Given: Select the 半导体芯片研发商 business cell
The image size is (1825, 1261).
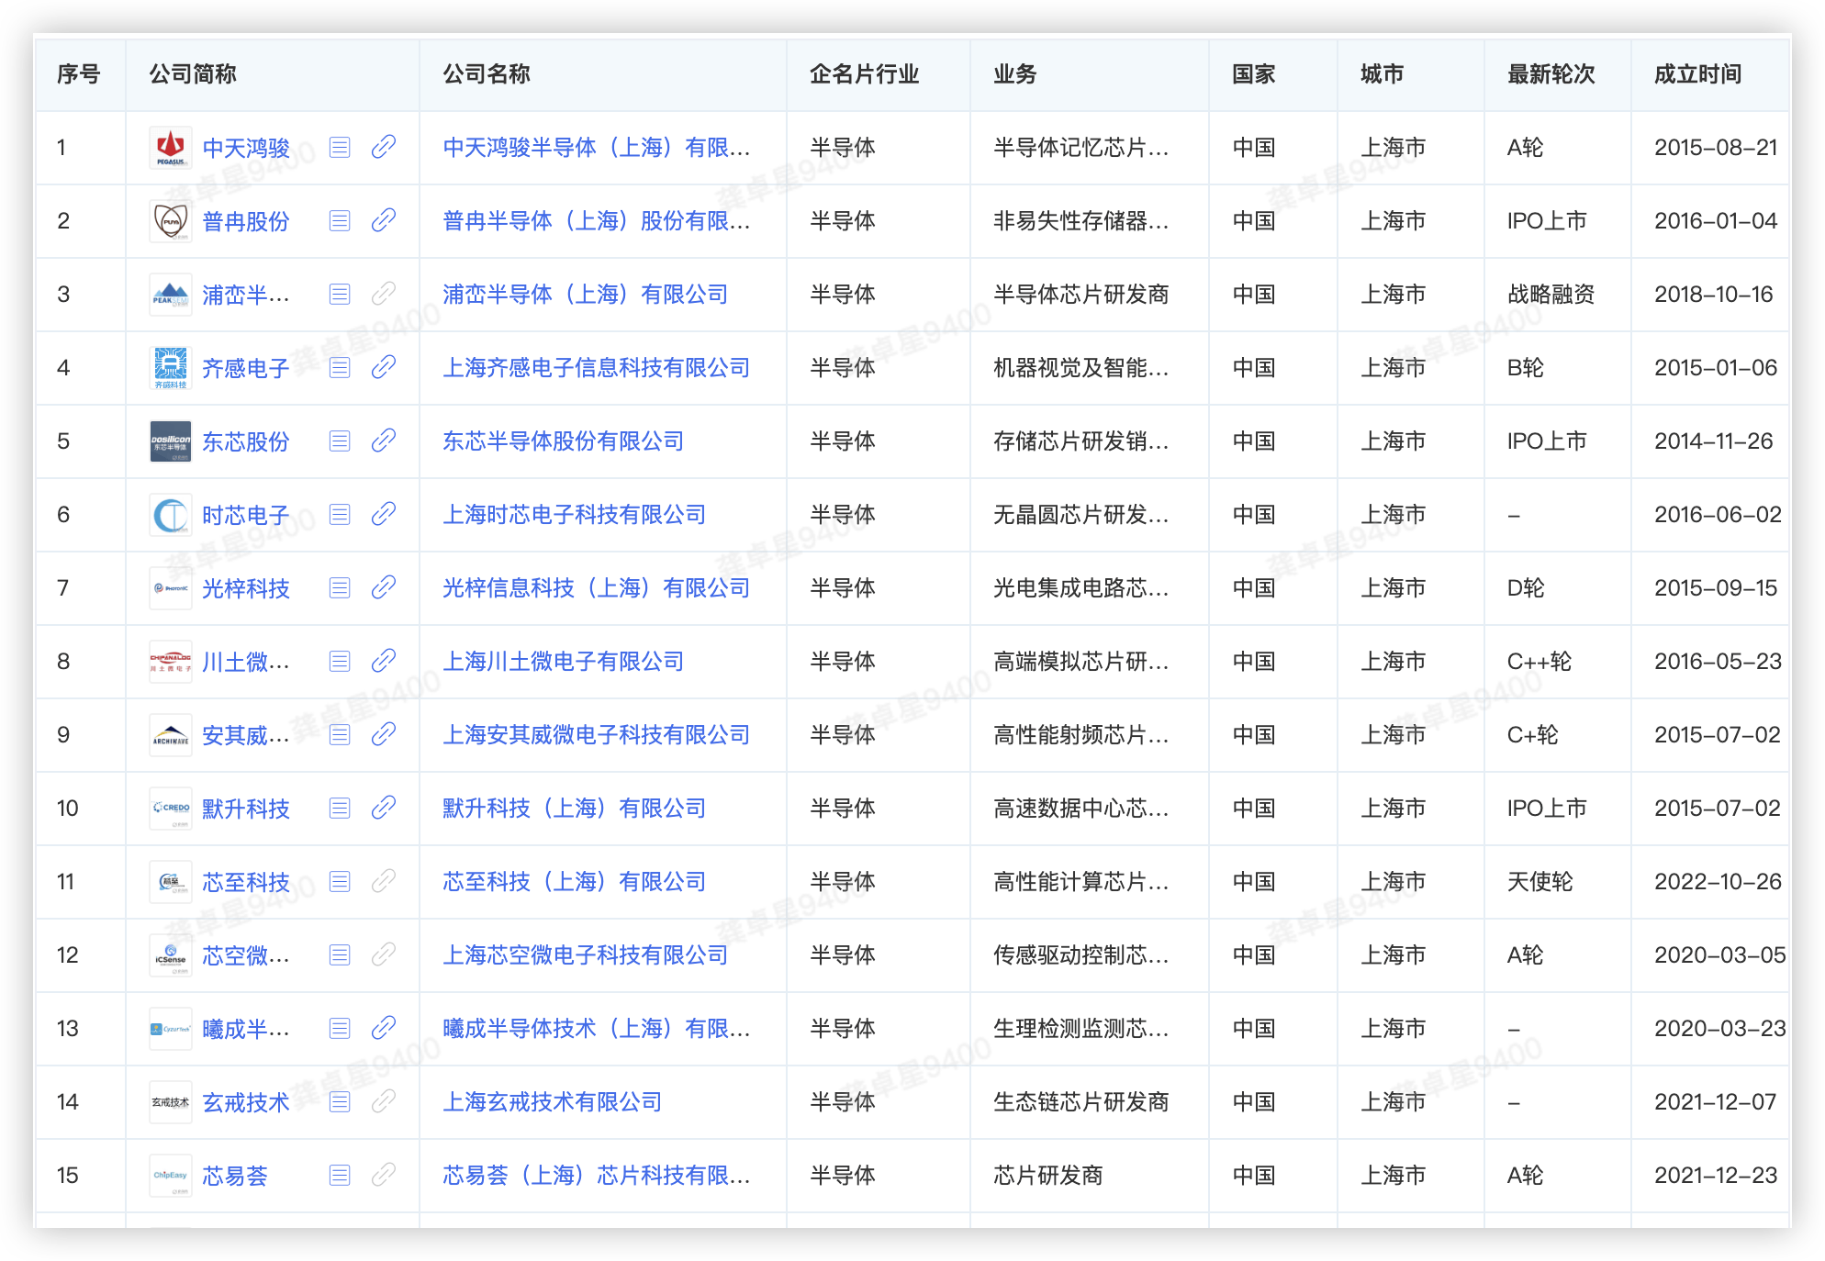Looking at the screenshot, I should (x=1081, y=294).
